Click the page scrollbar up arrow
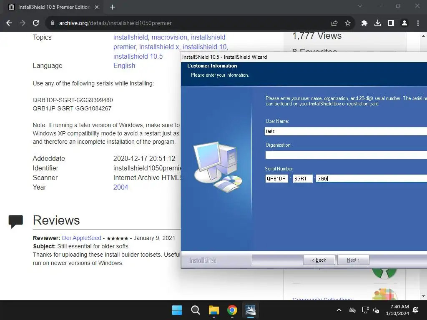Screen dimensions: 427x320 click(423, 36)
